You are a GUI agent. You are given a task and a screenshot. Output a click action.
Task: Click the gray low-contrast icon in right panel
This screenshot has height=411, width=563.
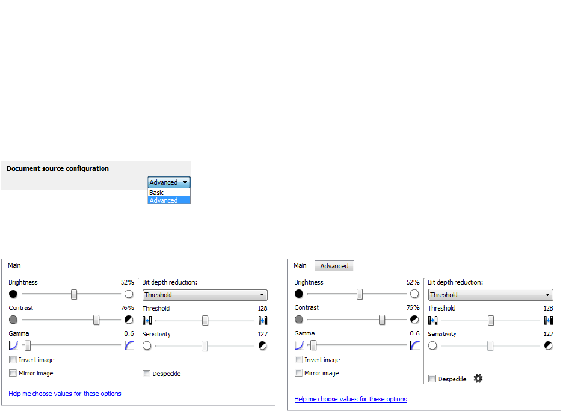click(x=299, y=320)
